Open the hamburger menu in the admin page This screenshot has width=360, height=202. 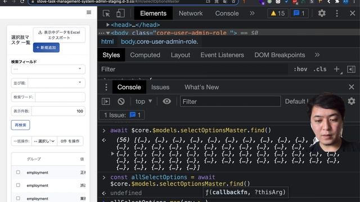(x=89, y=12)
